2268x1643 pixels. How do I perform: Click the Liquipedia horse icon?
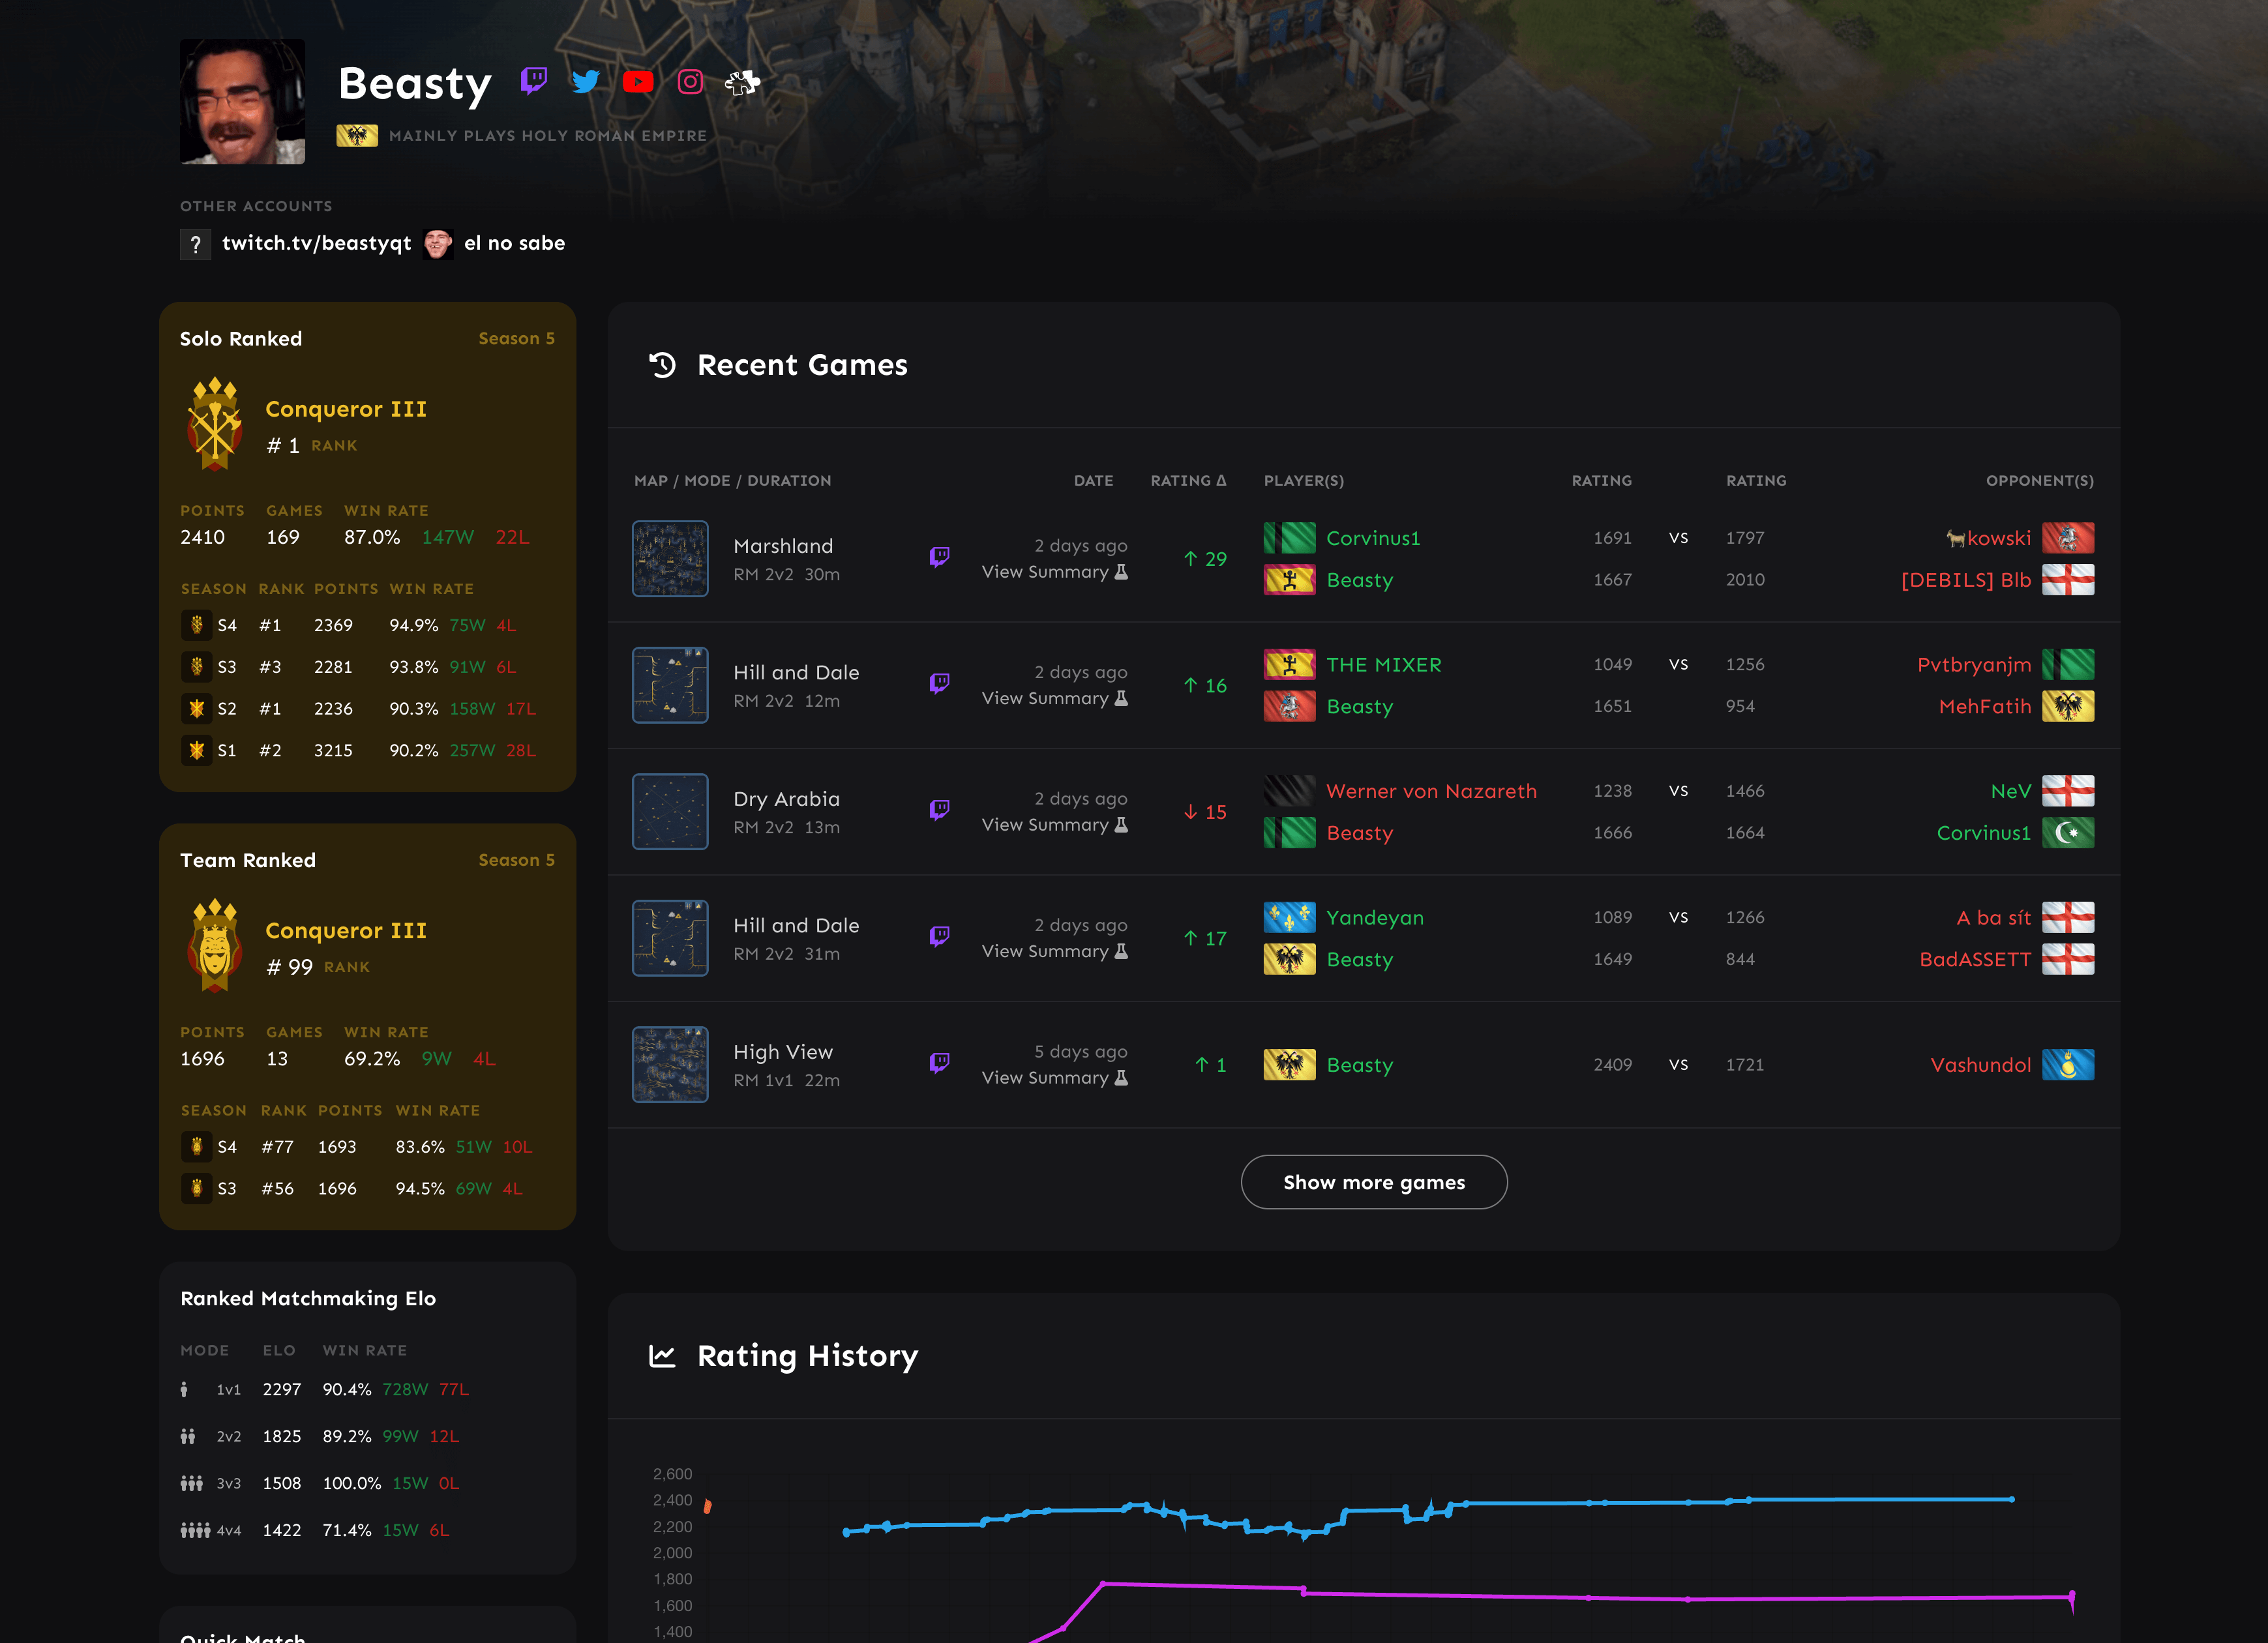pyautogui.click(x=742, y=82)
